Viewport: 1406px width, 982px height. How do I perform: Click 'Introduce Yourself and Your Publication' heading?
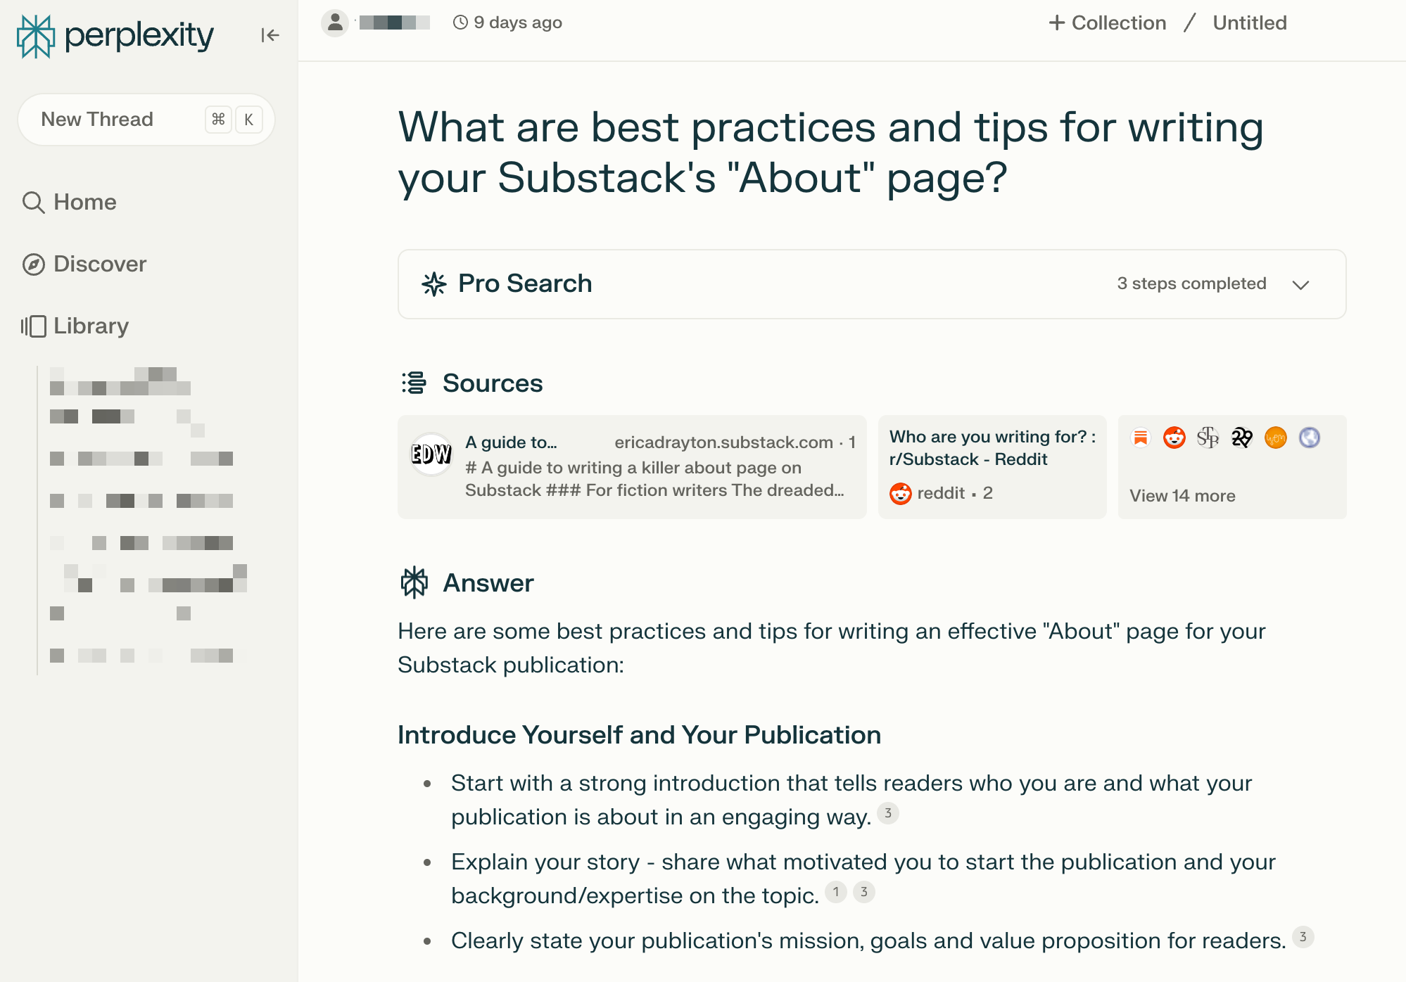point(639,735)
